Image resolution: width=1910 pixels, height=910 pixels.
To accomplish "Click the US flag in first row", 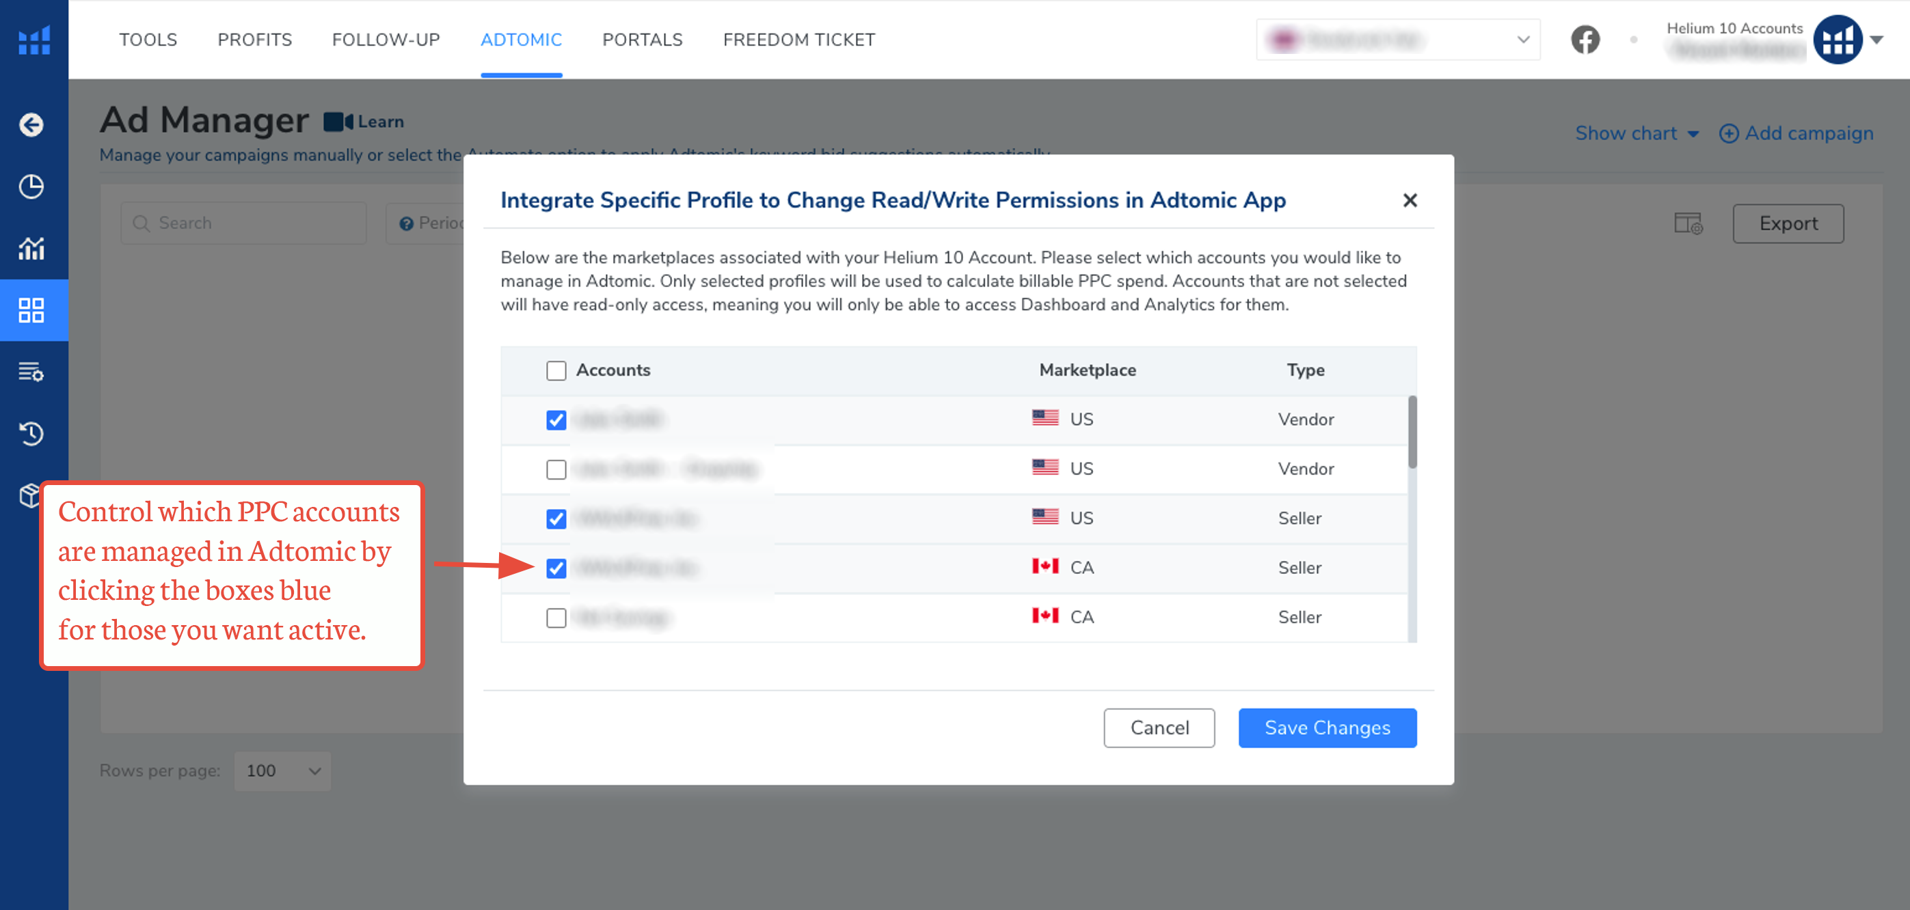I will (1045, 418).
